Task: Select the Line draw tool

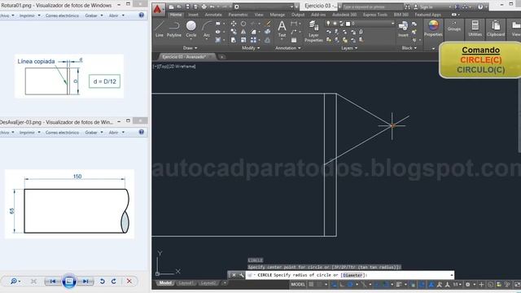Action: coord(160,29)
